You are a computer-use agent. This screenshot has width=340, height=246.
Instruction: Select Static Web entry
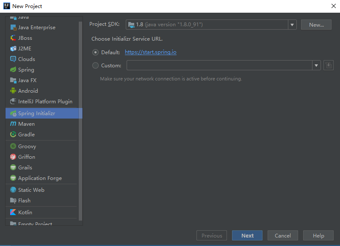pos(41,190)
